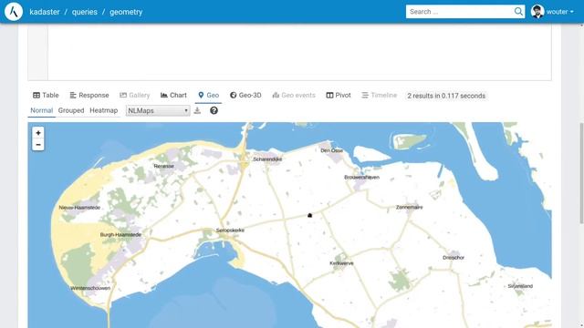Click the Den Osse map label
584x328 pixels.
(x=331, y=150)
